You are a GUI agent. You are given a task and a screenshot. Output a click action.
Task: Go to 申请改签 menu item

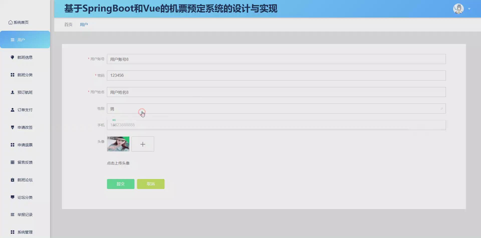coord(25,127)
